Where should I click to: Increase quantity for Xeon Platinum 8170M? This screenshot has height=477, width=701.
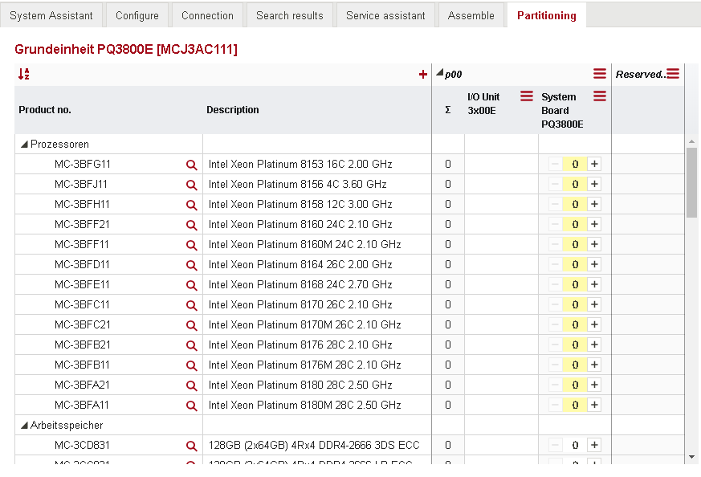point(594,325)
